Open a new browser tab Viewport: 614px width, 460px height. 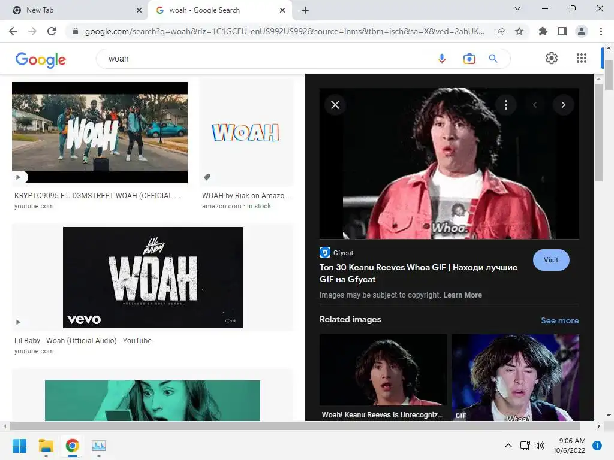coord(305,10)
